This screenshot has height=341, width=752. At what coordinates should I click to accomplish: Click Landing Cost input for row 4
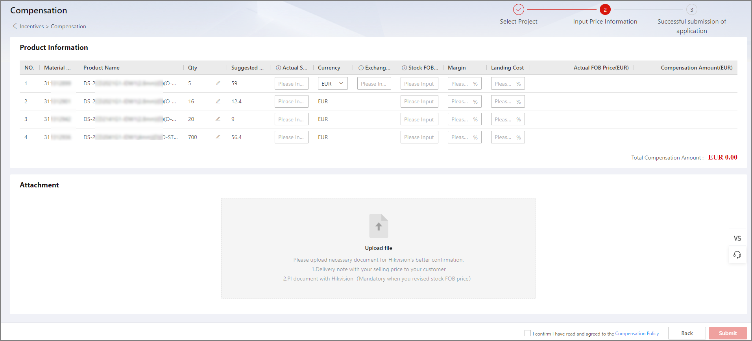coord(508,137)
